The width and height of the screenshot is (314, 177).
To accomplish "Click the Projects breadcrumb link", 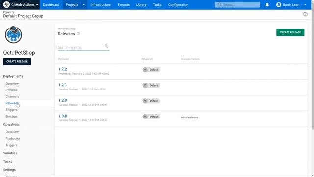I will coord(9,12).
